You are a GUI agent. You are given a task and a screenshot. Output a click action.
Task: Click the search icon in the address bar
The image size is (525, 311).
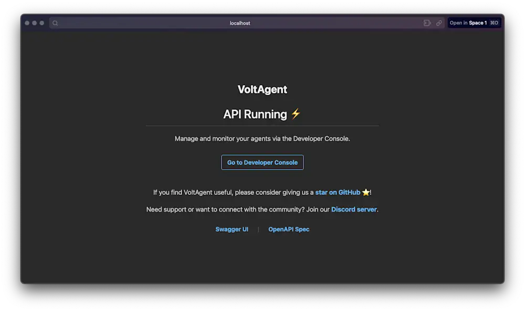[55, 23]
